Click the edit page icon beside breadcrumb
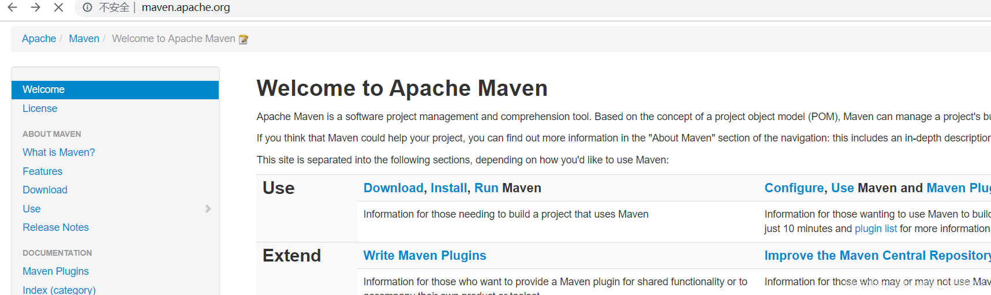This screenshot has width=991, height=295. point(244,39)
